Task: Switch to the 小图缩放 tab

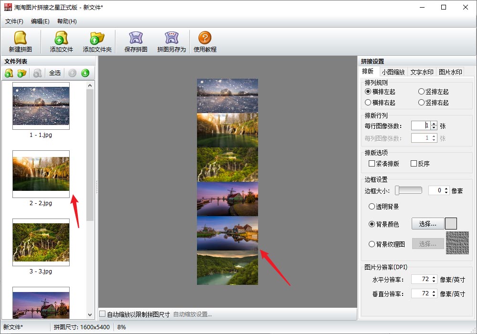Action: 393,72
